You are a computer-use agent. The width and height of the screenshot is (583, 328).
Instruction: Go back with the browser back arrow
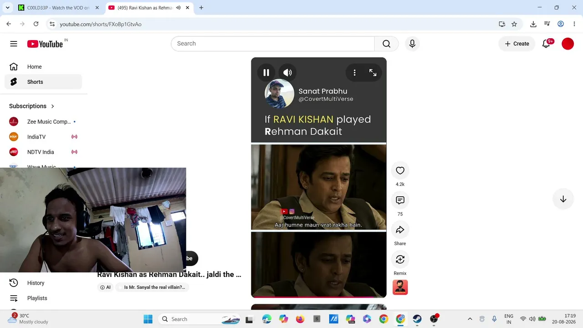(x=9, y=24)
